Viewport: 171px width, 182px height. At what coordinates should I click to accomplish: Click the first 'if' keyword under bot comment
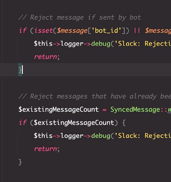[22, 30]
